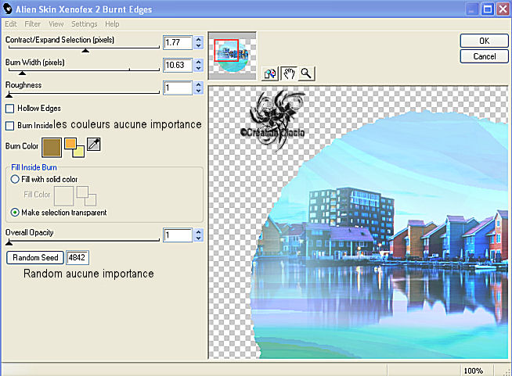512x376 pixels.
Task: Select the magnifier zoom tool
Action: point(305,73)
